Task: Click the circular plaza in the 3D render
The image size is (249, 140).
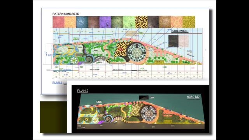Action: tap(149, 114)
